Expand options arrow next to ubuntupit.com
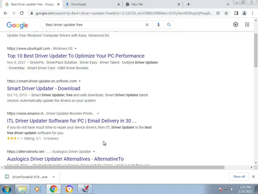This screenshot has width=258, height=194. click(76, 48)
